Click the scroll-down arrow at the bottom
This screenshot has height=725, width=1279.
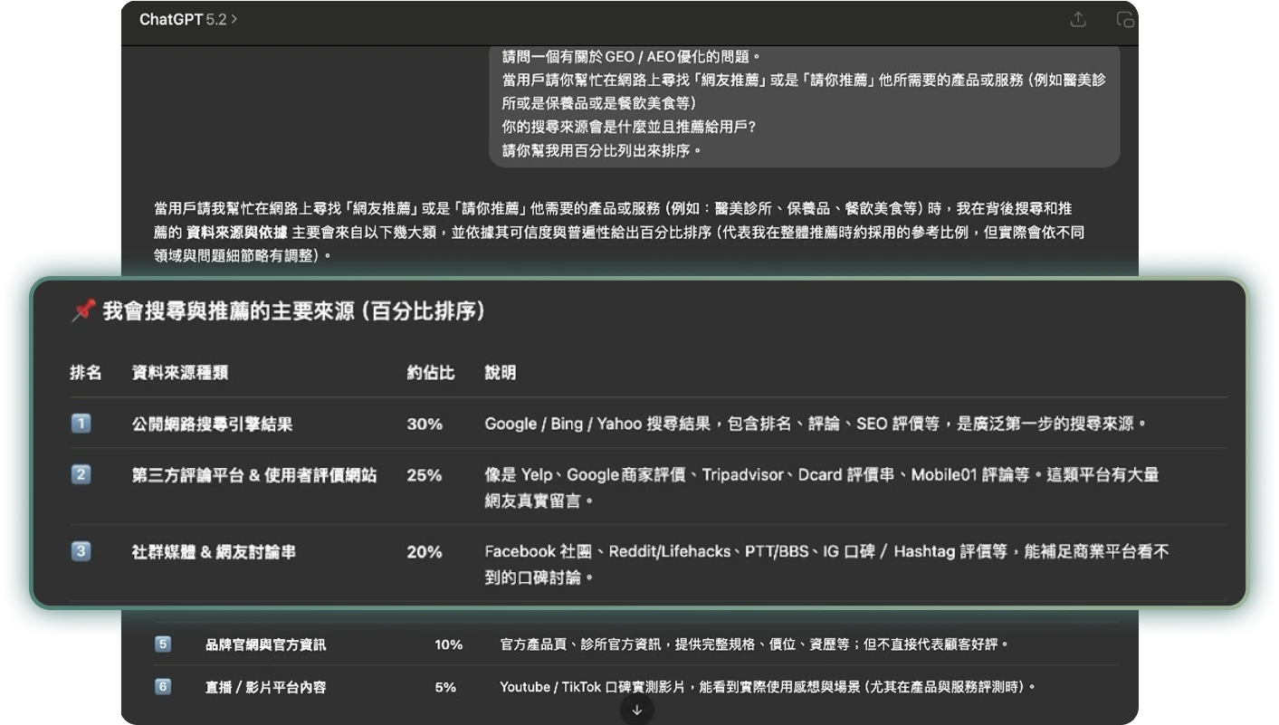tap(637, 710)
